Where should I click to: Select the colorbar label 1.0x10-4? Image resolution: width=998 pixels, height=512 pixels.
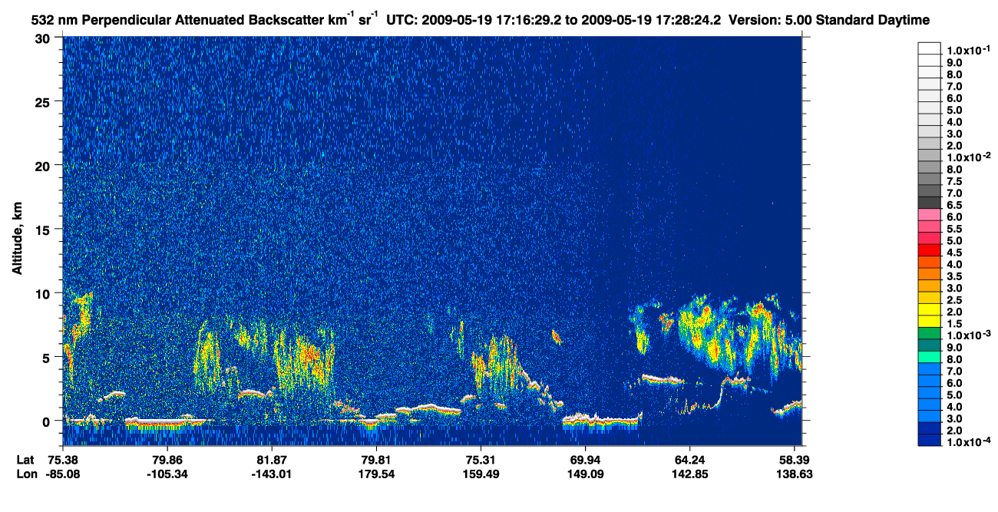(x=968, y=442)
